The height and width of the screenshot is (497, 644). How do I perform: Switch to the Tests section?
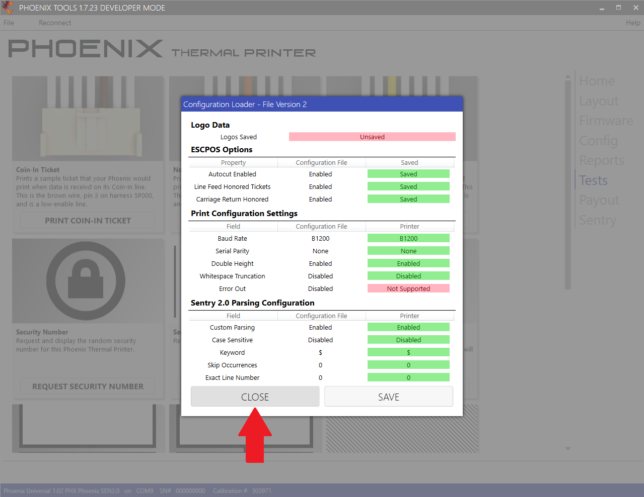[593, 180]
